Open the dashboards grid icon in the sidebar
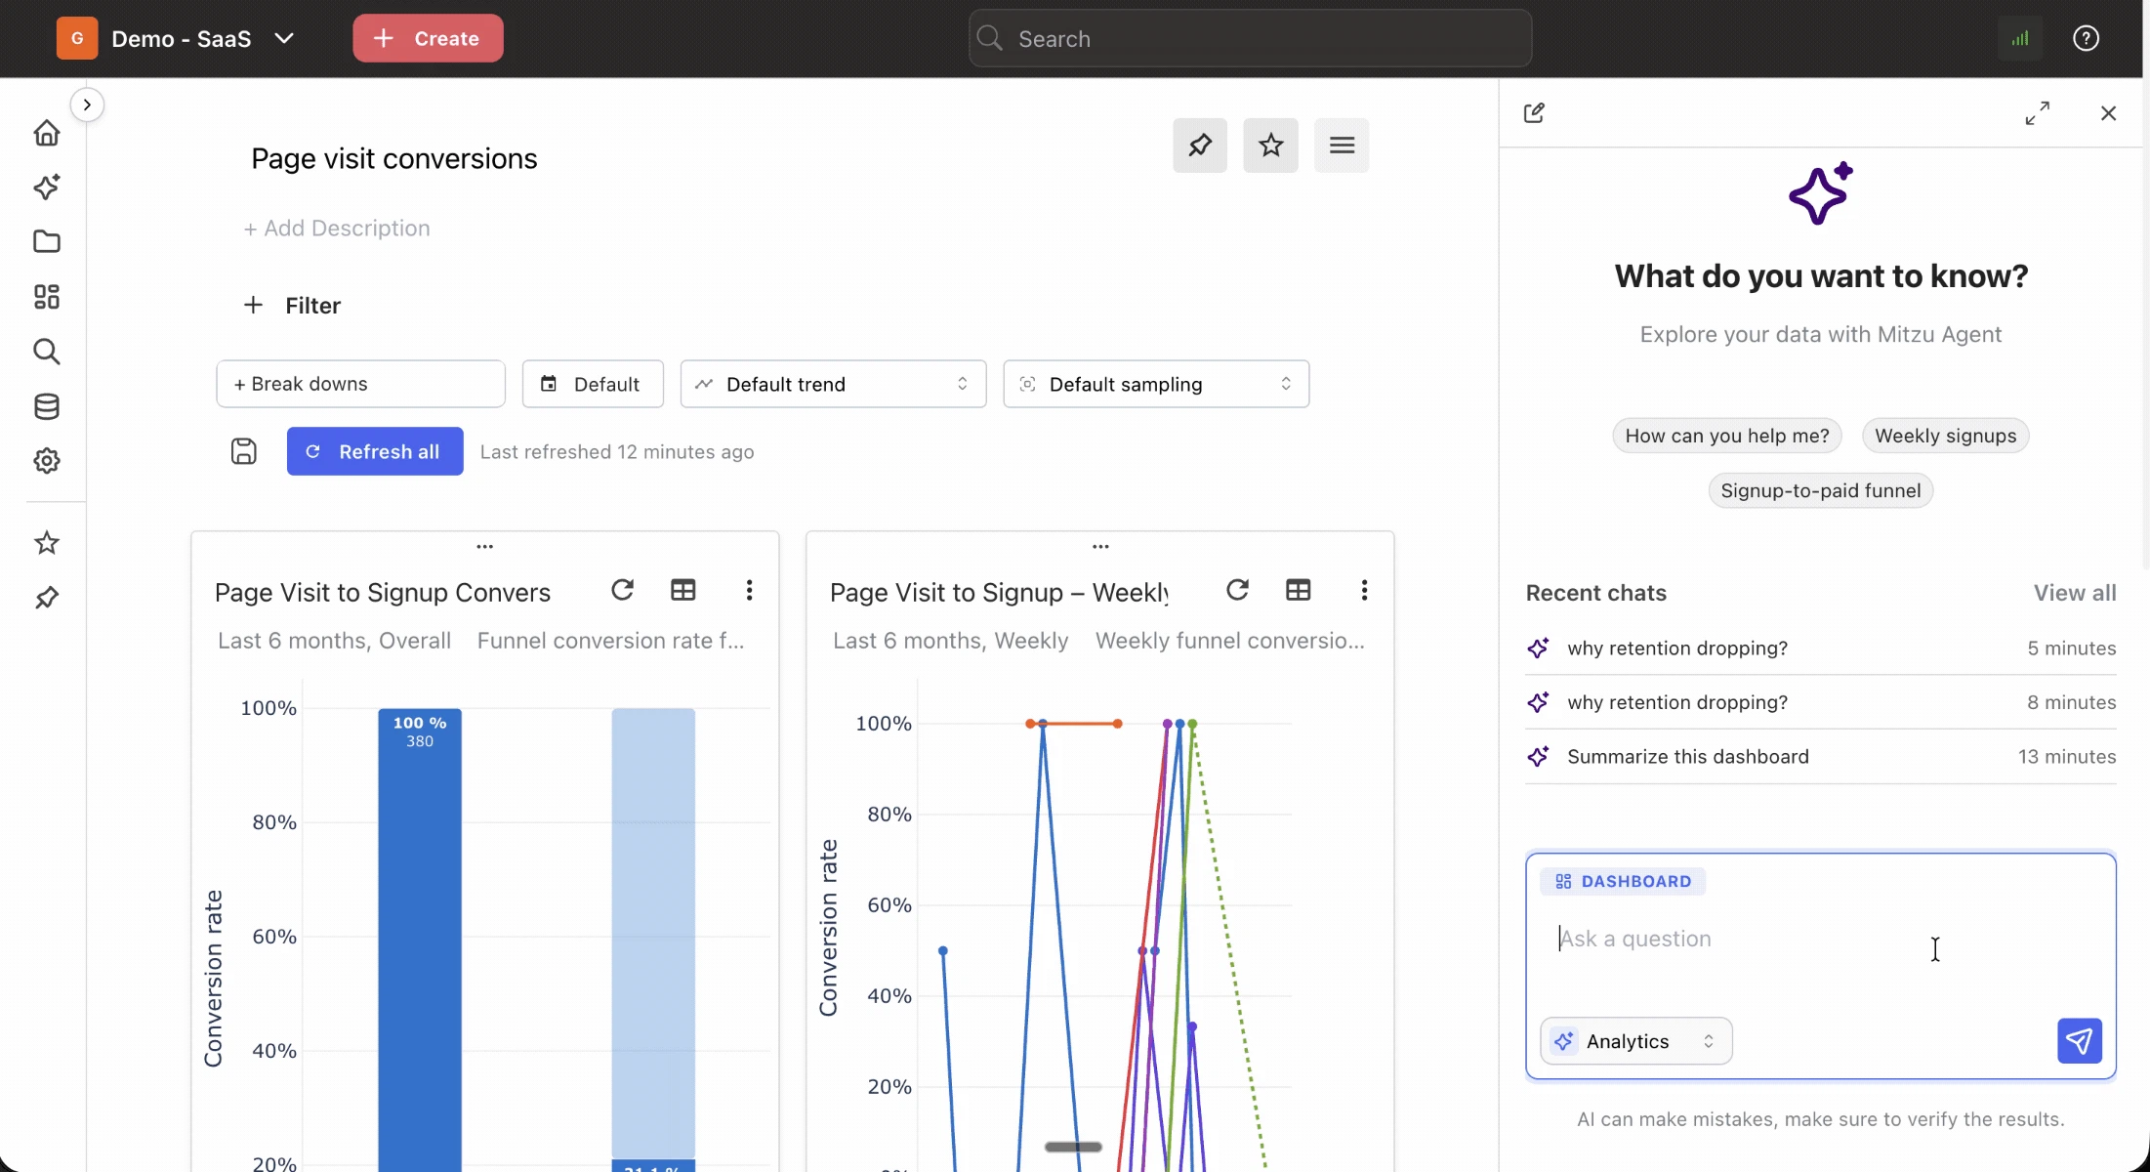Image resolution: width=2150 pixels, height=1172 pixels. click(46, 296)
